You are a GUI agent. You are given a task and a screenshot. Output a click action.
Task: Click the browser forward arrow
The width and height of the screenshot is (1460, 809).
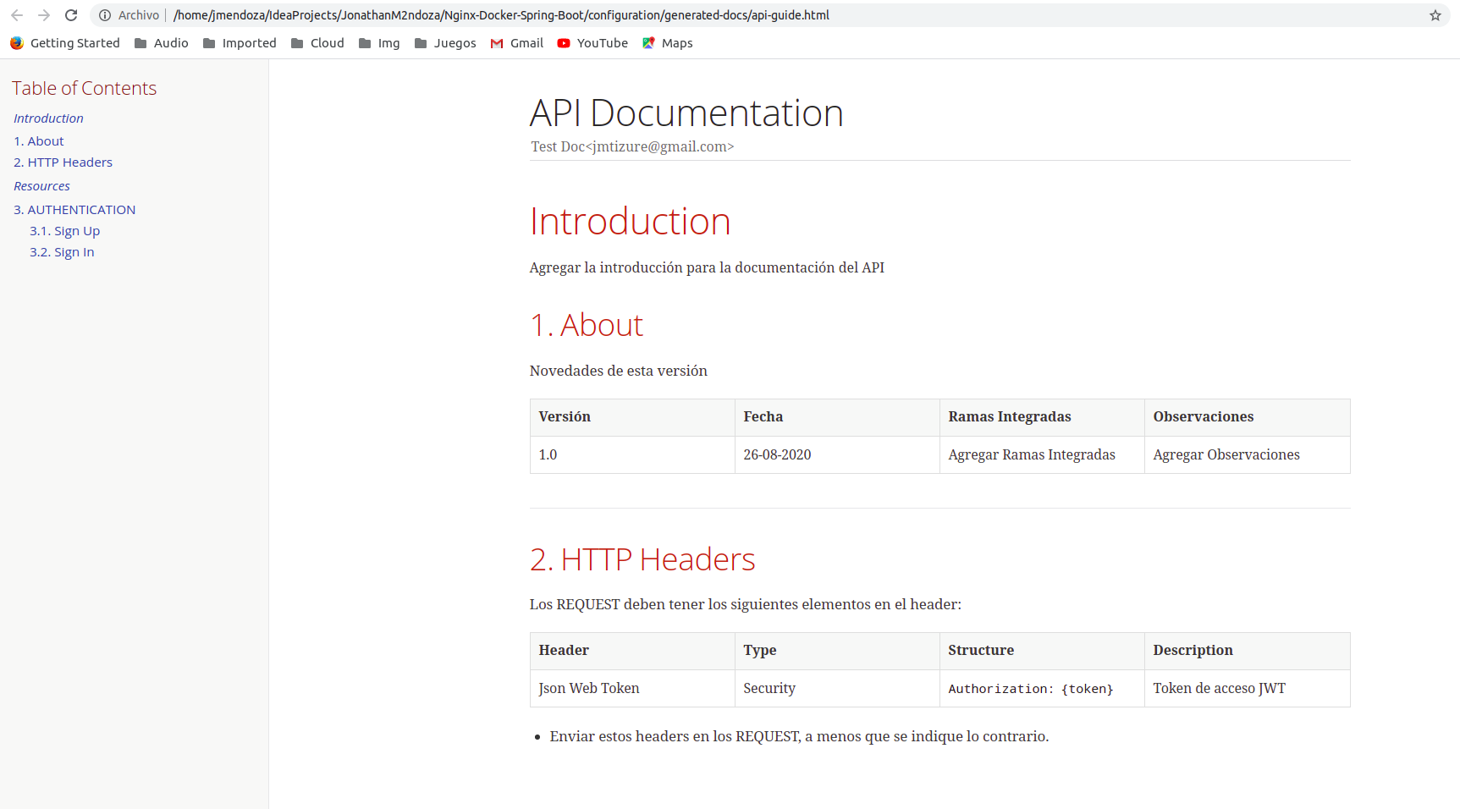click(x=44, y=15)
